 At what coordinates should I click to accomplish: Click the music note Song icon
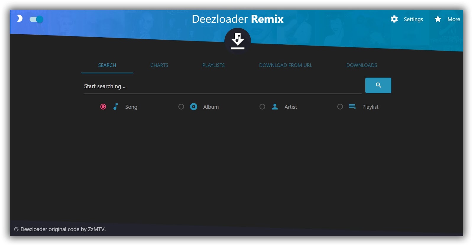[x=116, y=107]
